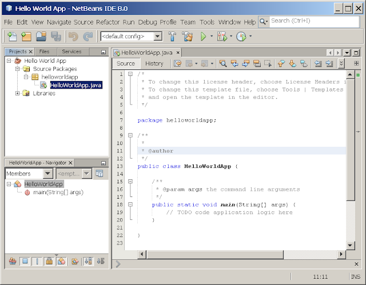Click the Search (Ctrl+I) field
This screenshot has height=285, width=366.
pos(314,22)
